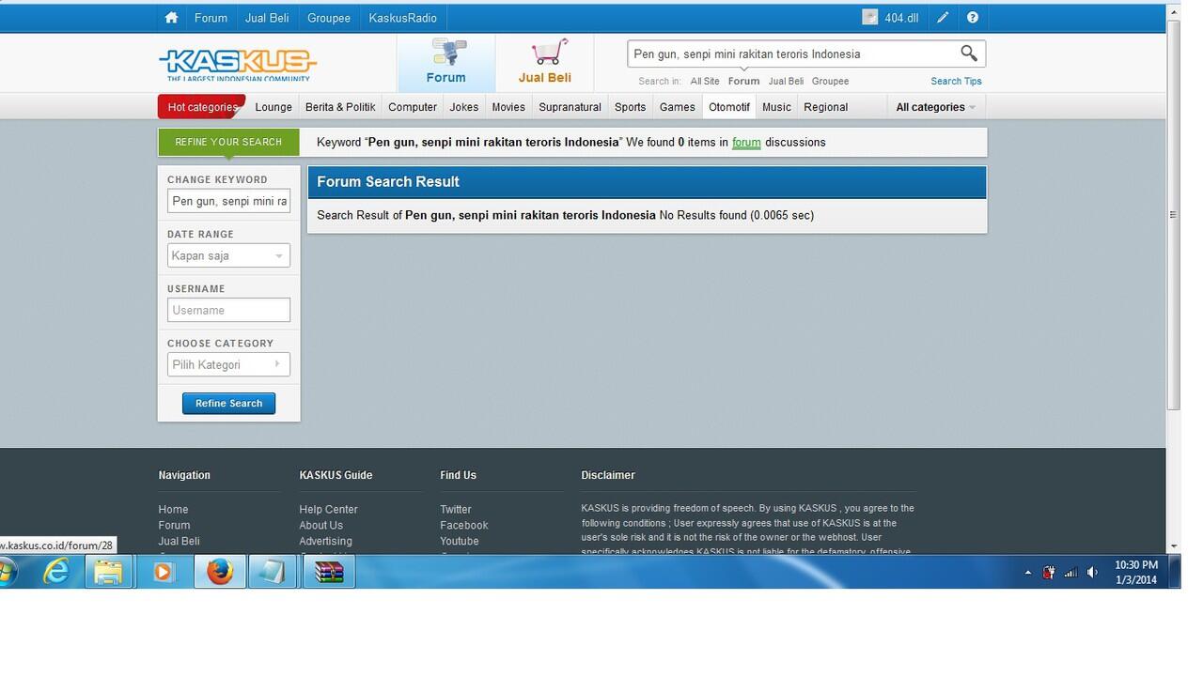Open the Sports category
Image resolution: width=1203 pixels, height=676 pixels.
[630, 107]
